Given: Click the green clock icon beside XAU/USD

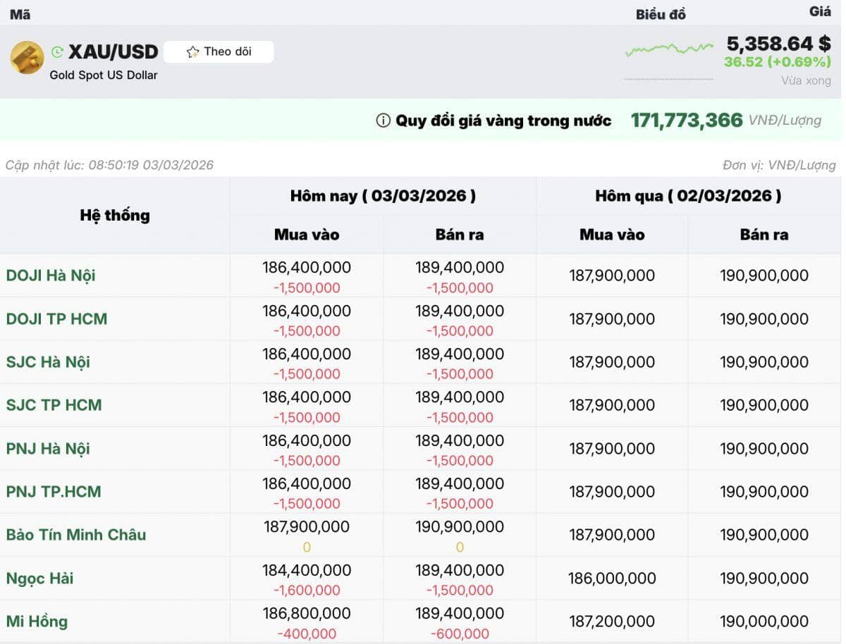Looking at the screenshot, I should (58, 52).
